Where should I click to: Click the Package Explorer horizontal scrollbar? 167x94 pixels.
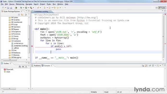[10, 60]
